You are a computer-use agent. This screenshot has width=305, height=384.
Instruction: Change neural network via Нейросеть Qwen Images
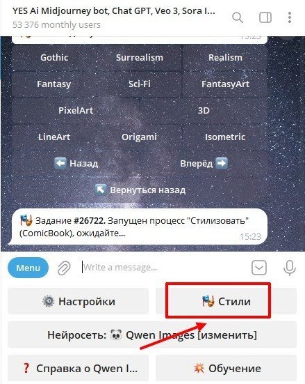pos(152,335)
